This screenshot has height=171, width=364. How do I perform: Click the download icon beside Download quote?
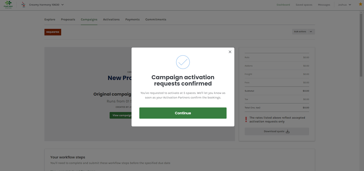coord(288,132)
